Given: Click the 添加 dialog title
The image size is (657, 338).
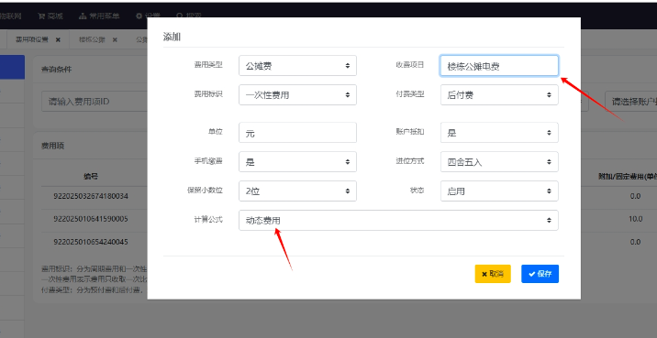Looking at the screenshot, I should point(172,37).
